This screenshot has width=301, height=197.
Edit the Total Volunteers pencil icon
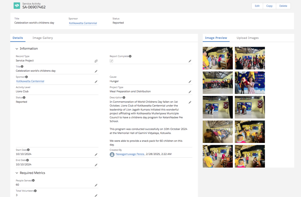(x=96, y=196)
